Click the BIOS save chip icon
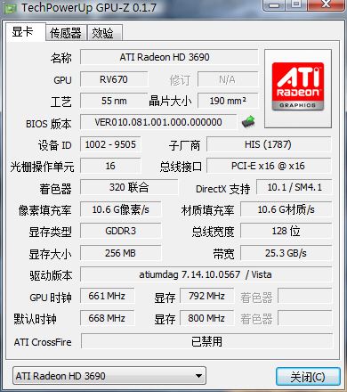The image size is (347, 392). point(248,122)
